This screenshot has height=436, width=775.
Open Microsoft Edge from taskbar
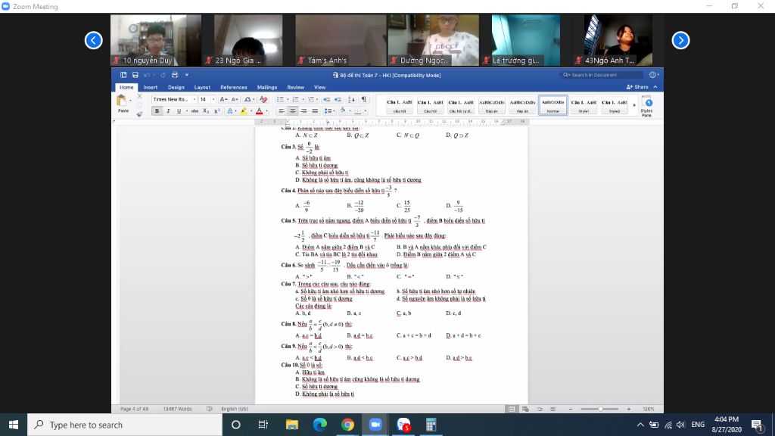click(x=320, y=425)
